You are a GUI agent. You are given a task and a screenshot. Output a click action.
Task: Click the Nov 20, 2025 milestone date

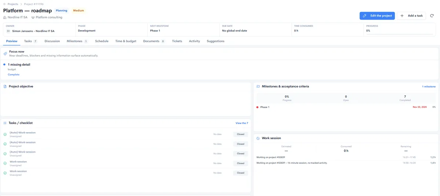[x=420, y=107]
